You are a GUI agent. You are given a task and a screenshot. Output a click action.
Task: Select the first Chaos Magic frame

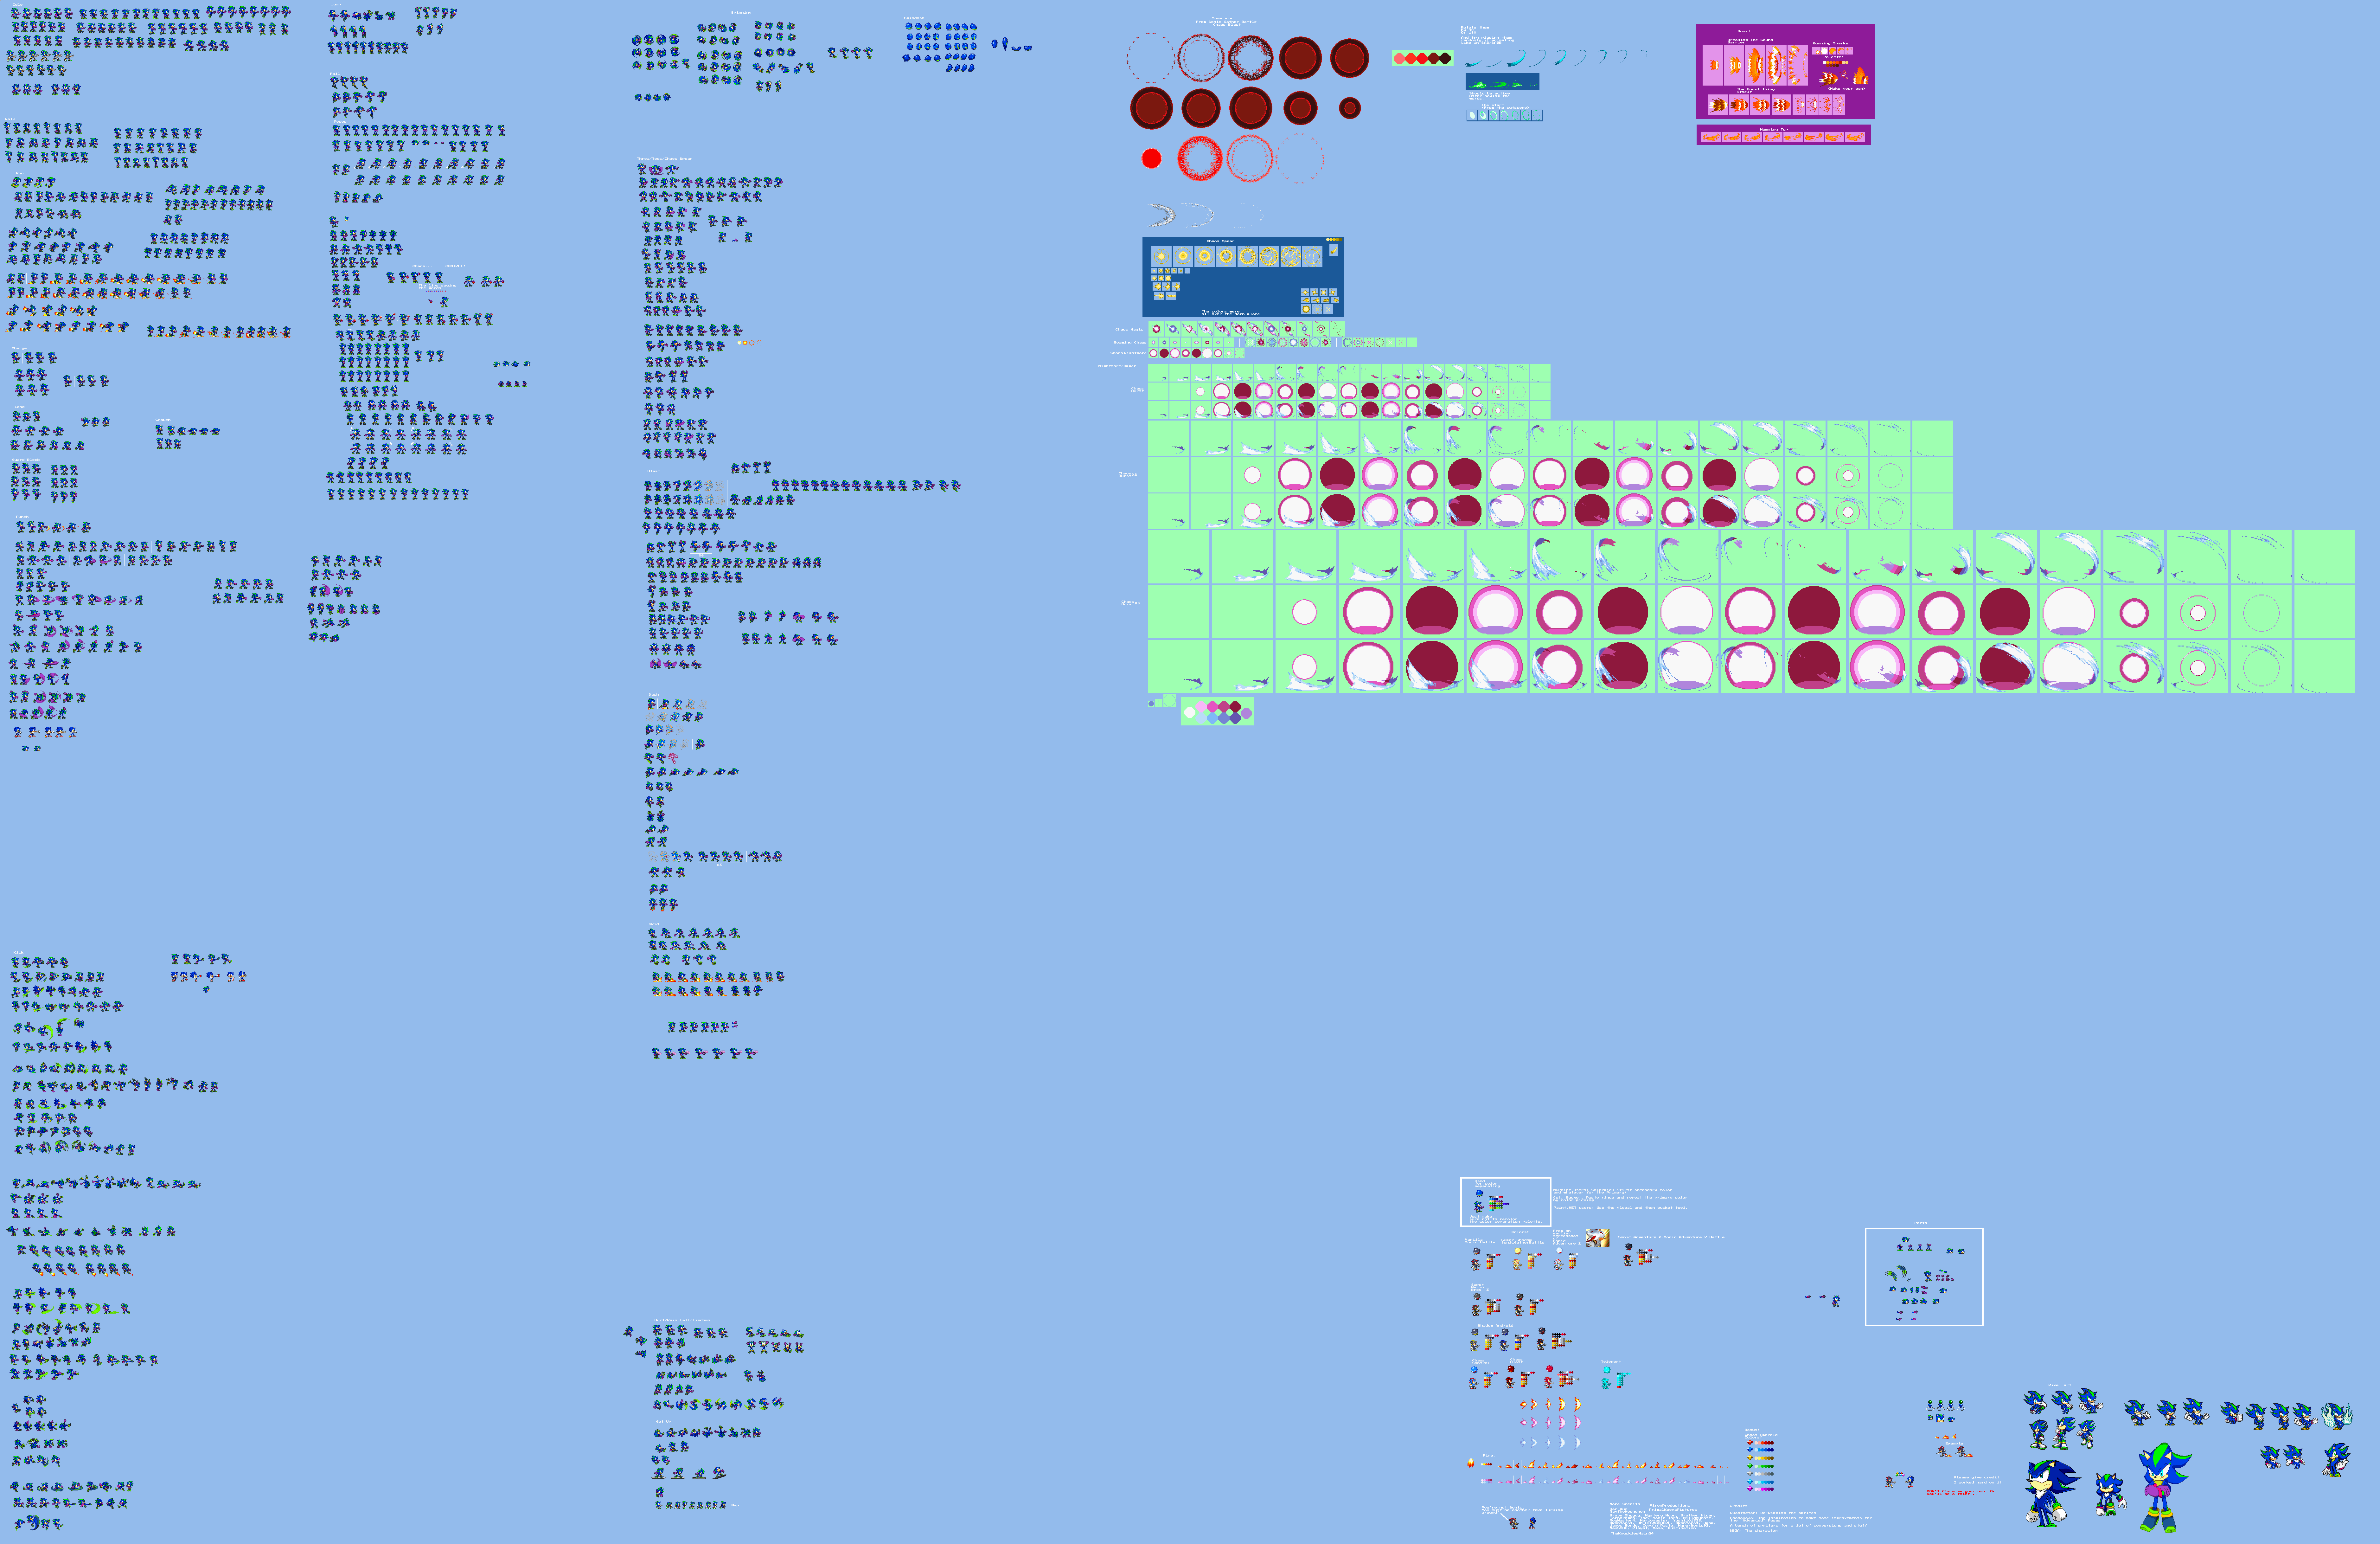1156,329
